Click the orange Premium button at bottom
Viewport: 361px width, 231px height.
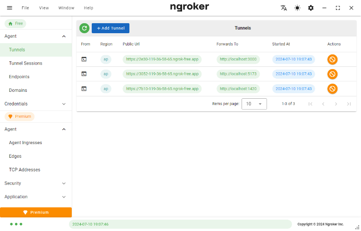(x=36, y=212)
